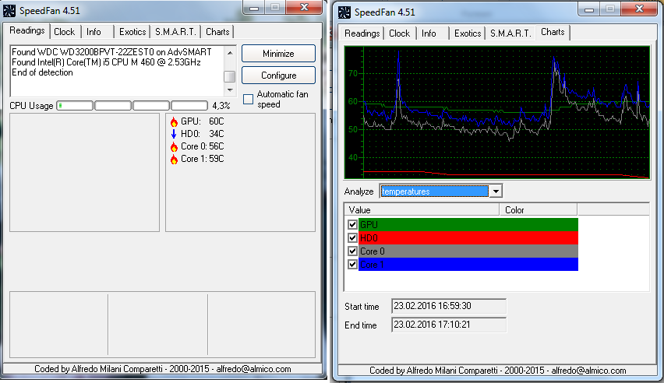Uncheck the GPU chart checkbox
664x383 pixels.
(x=352, y=225)
